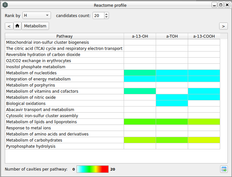Click a-TOH cell for Metabolism of carbohydrates
Viewport: 232px width, 177px height.
click(172, 140)
